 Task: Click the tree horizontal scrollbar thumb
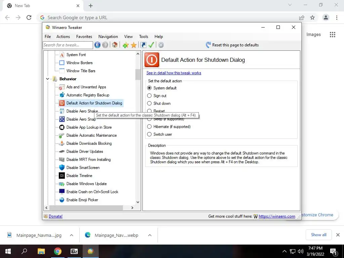pos(86,208)
